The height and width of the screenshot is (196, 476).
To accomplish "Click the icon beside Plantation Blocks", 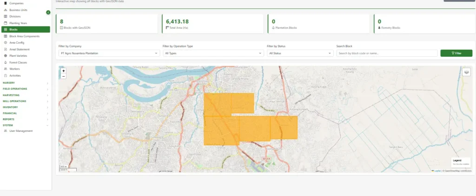I will coord(273,27).
